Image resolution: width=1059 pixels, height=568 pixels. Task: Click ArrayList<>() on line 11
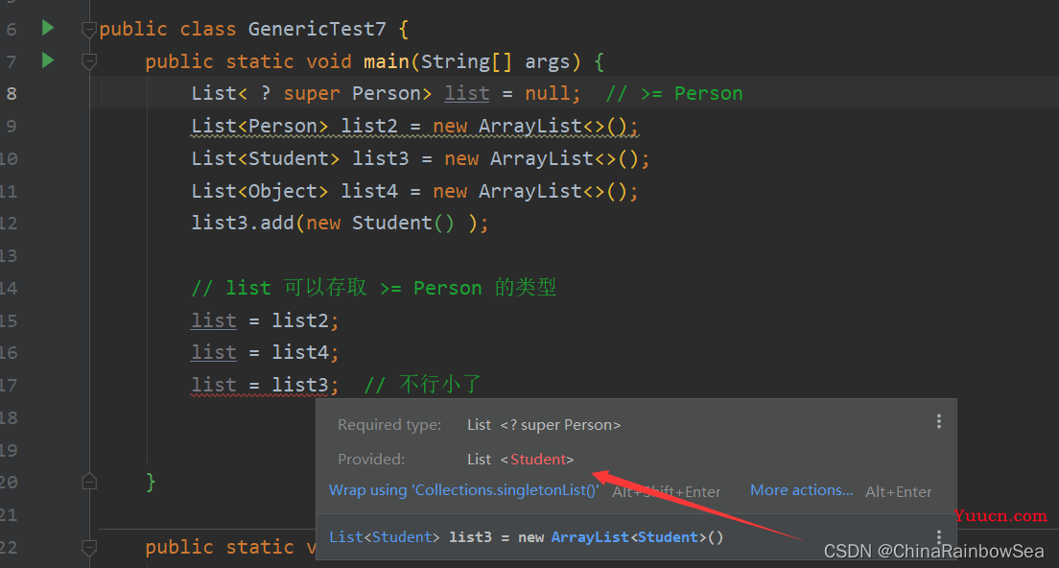click(x=553, y=191)
